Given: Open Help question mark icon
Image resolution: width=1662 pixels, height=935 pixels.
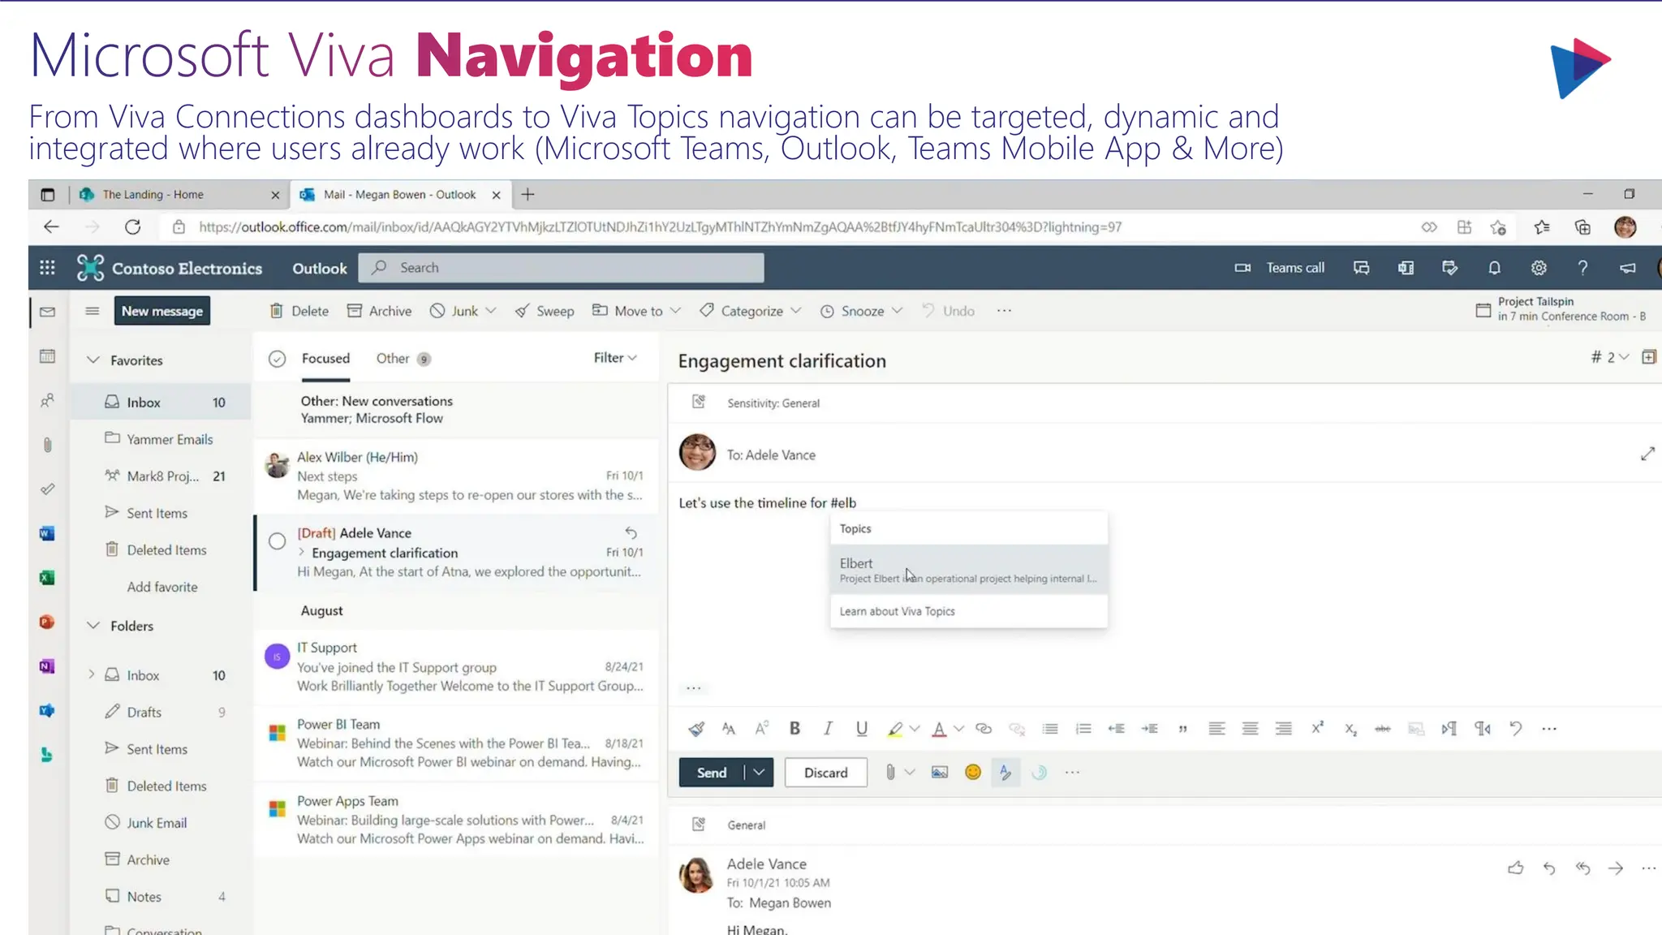Looking at the screenshot, I should [x=1582, y=268].
